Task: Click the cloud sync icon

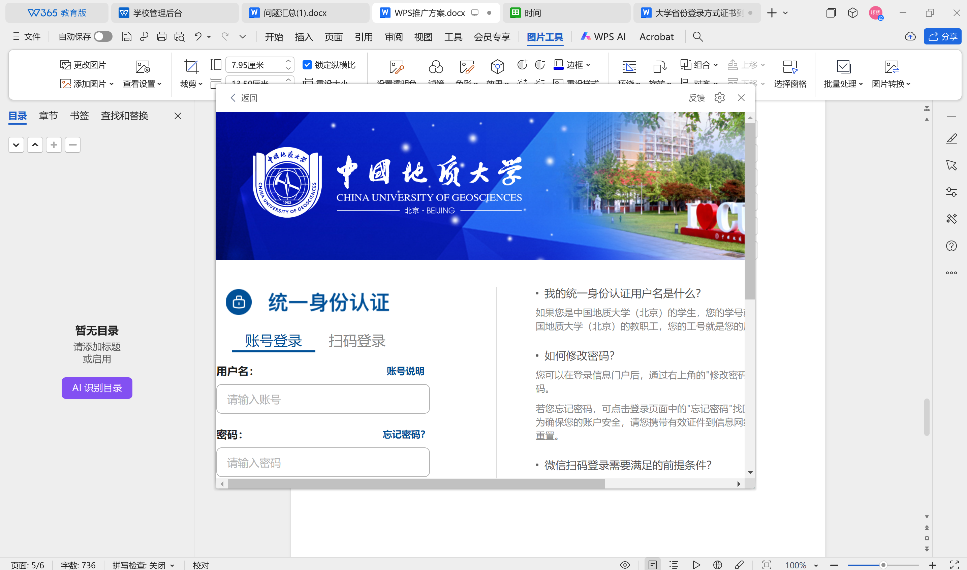Action: click(x=910, y=36)
